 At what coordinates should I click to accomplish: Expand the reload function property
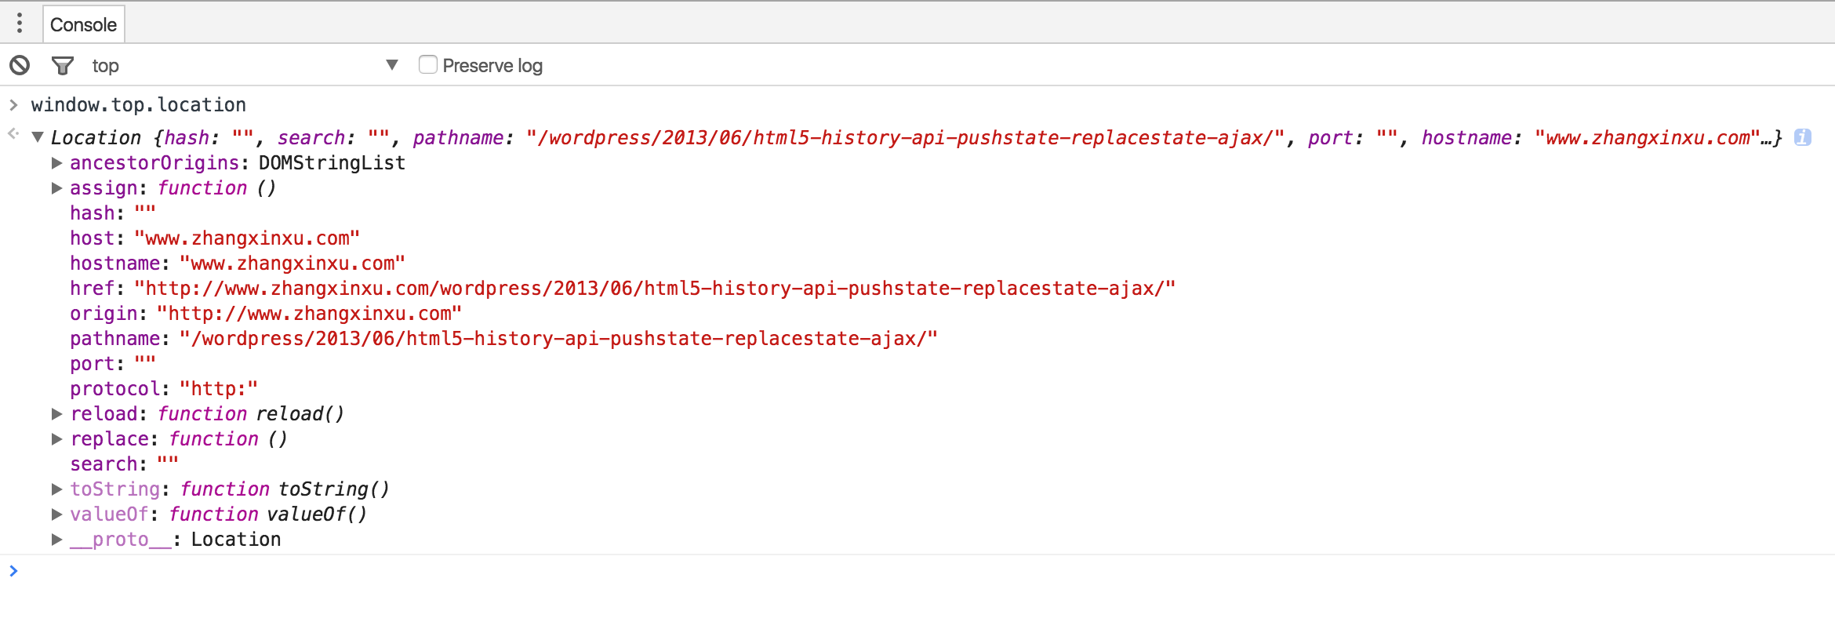click(56, 414)
